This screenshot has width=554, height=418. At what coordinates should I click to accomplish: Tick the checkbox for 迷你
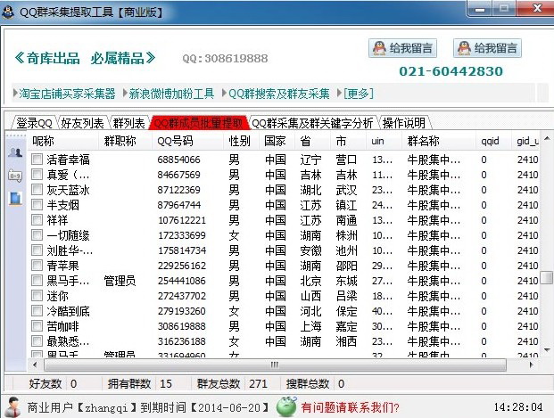point(37,296)
